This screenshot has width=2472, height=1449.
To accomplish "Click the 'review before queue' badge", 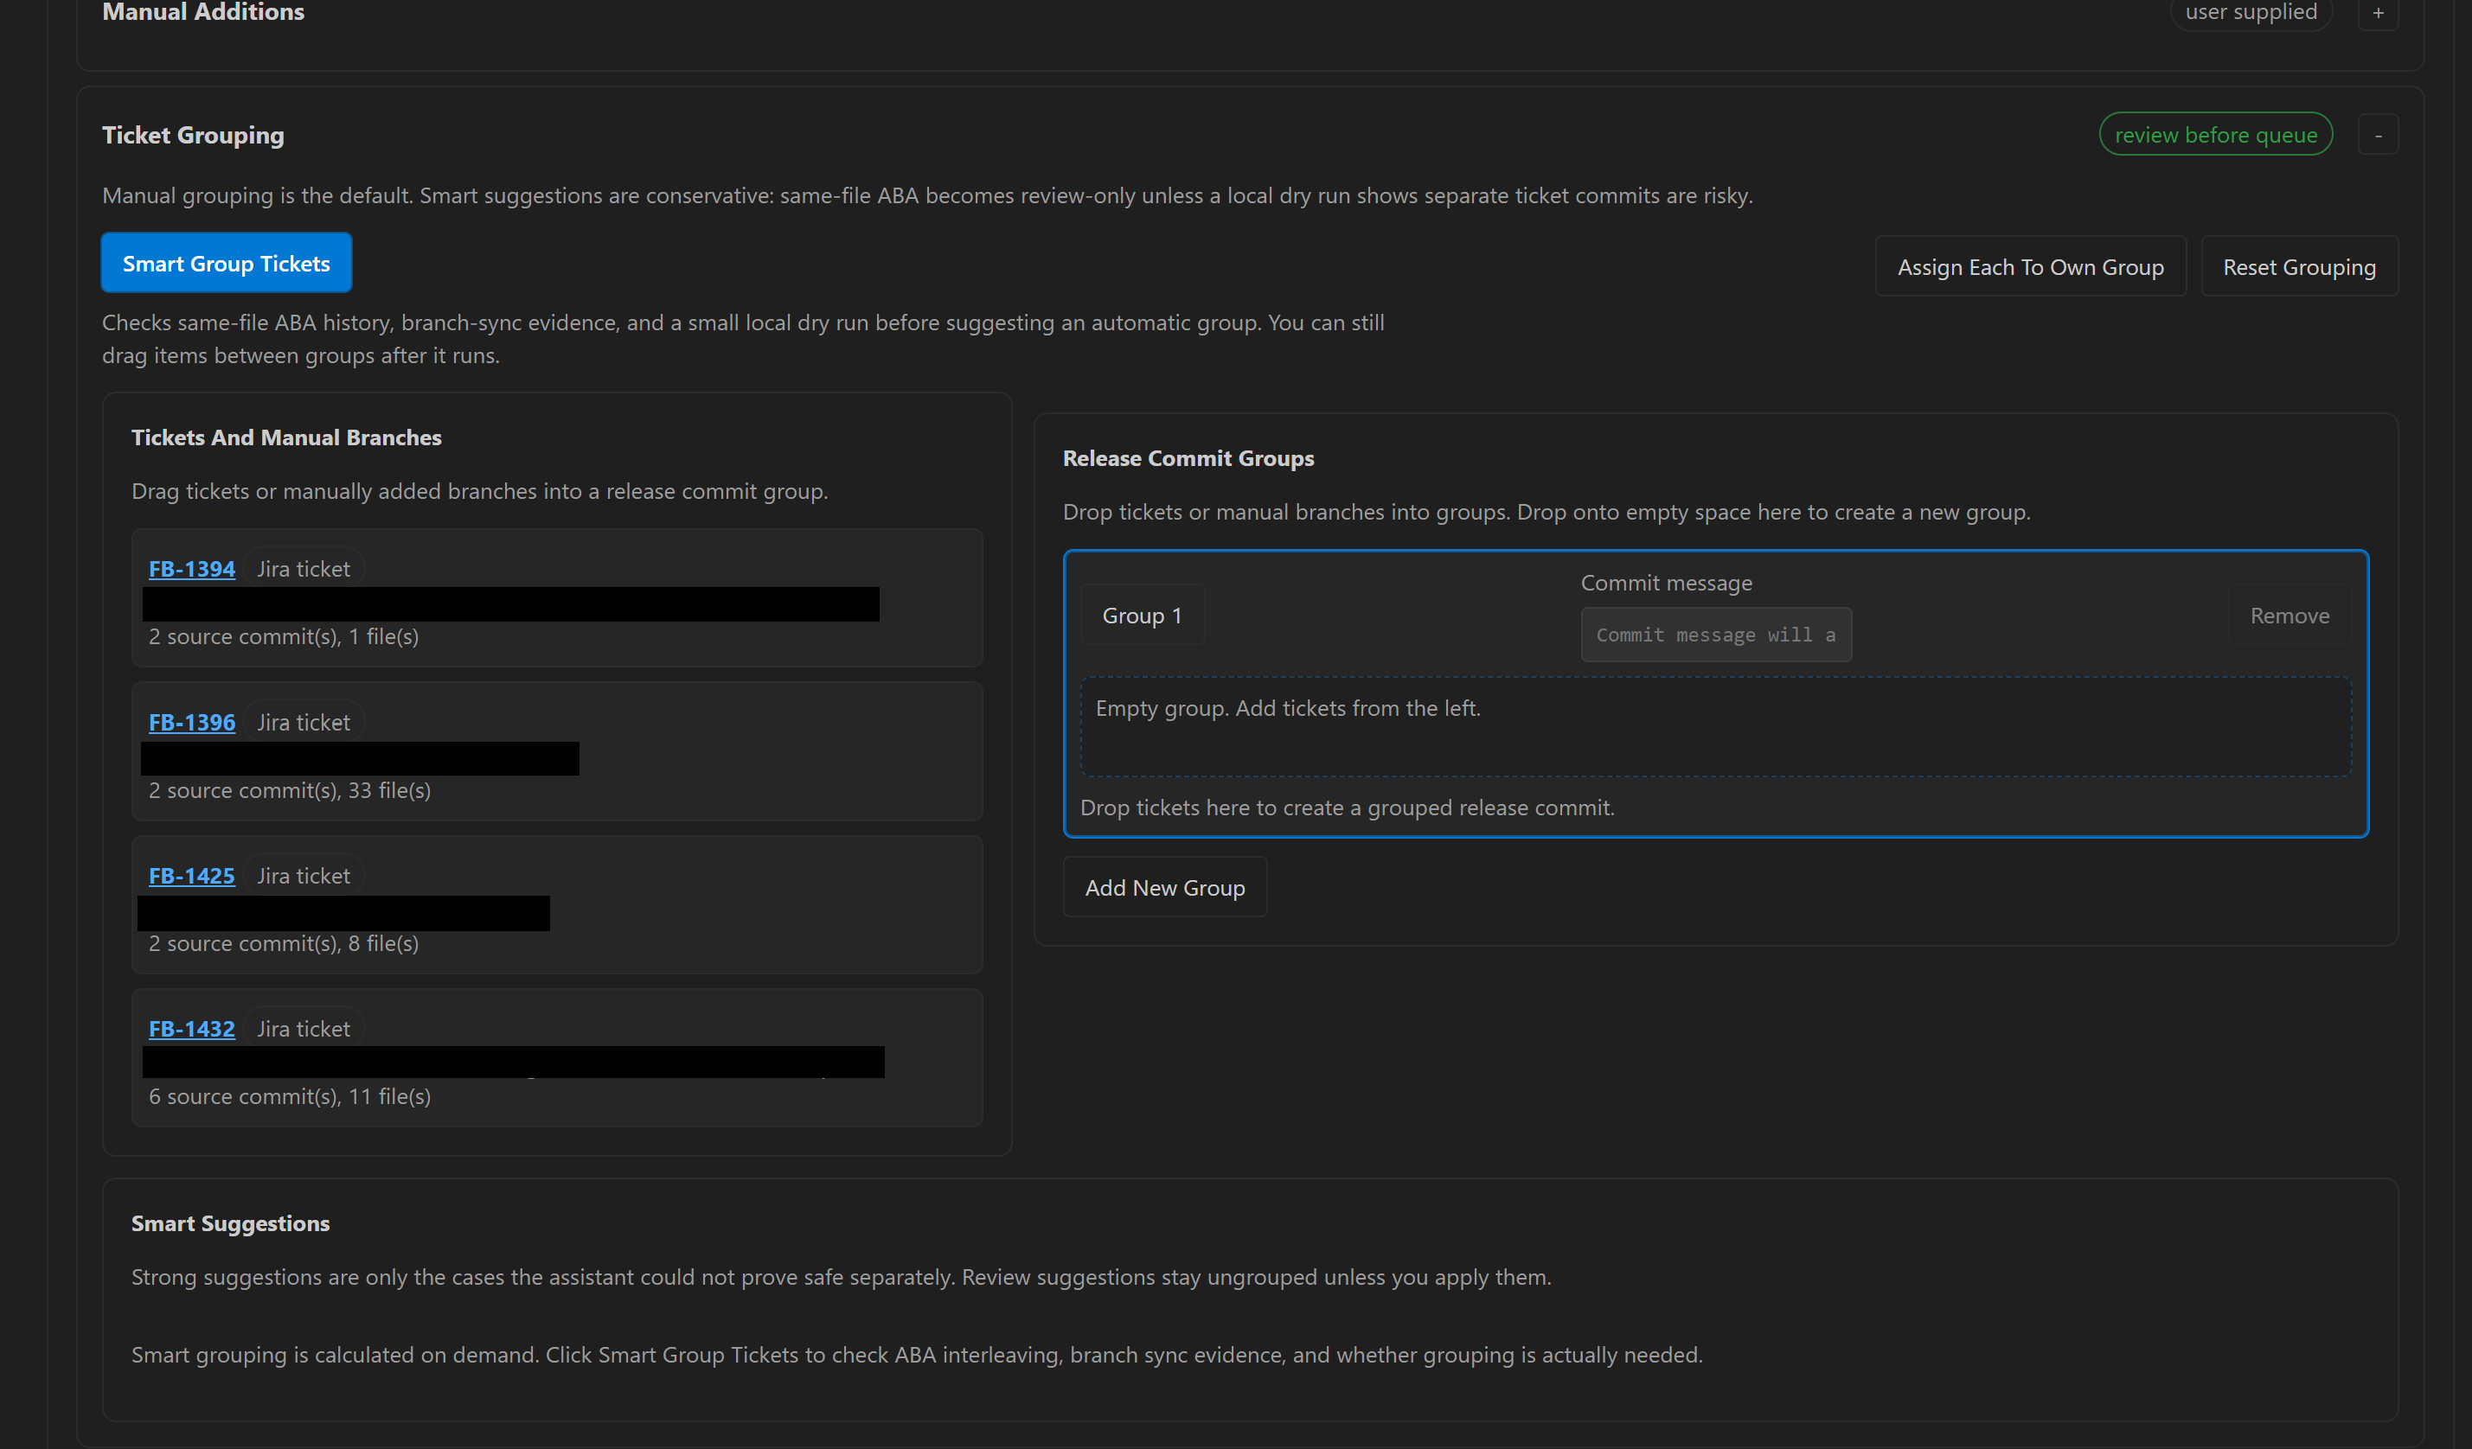I will coord(2215,134).
